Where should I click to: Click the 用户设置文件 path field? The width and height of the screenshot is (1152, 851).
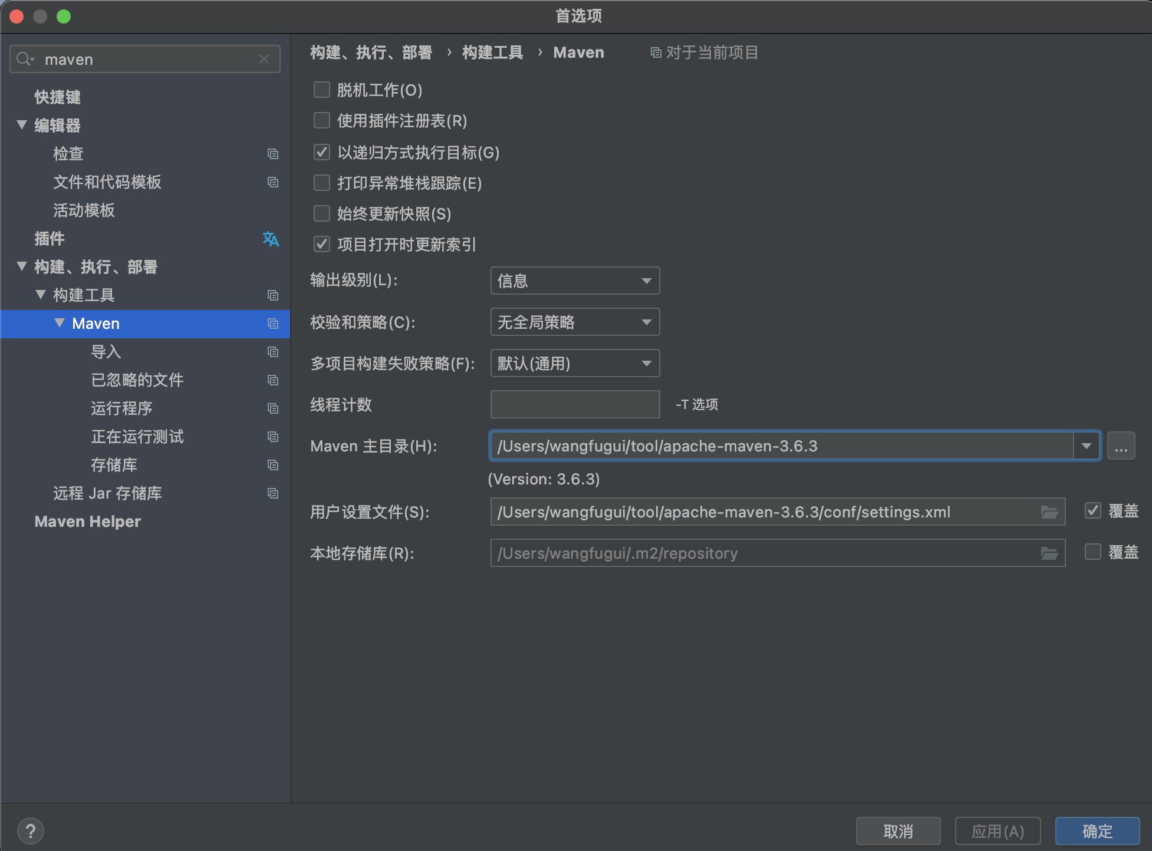pos(778,512)
